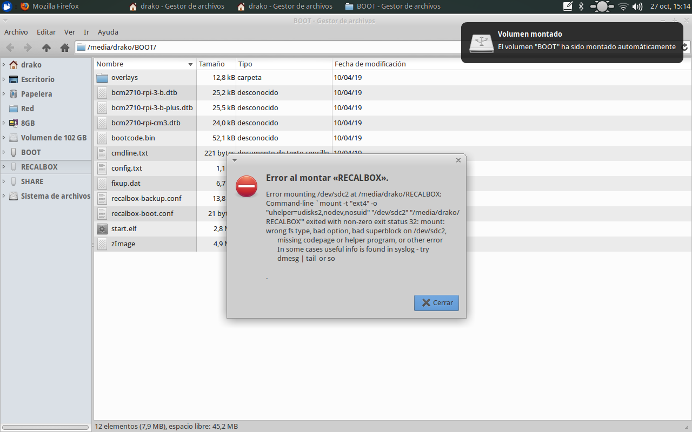Click the Sistema de archivos disk icon

14,196
